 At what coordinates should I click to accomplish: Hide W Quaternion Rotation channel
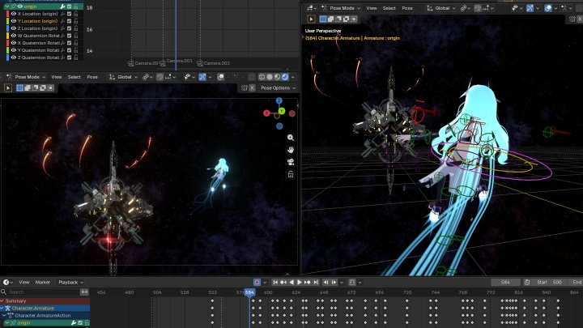[x=14, y=36]
